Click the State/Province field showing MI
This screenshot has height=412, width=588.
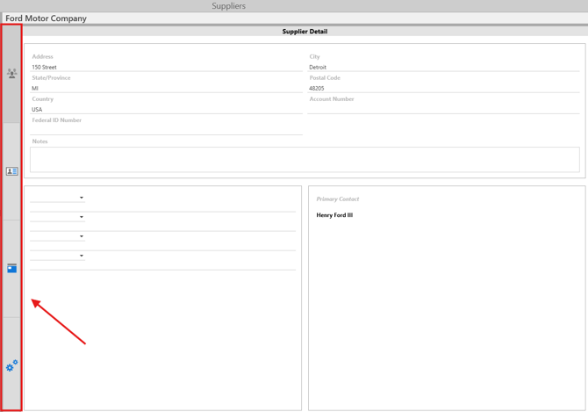click(167, 88)
